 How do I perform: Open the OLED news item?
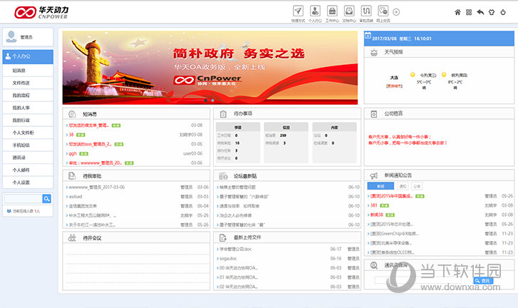[x=392, y=252]
